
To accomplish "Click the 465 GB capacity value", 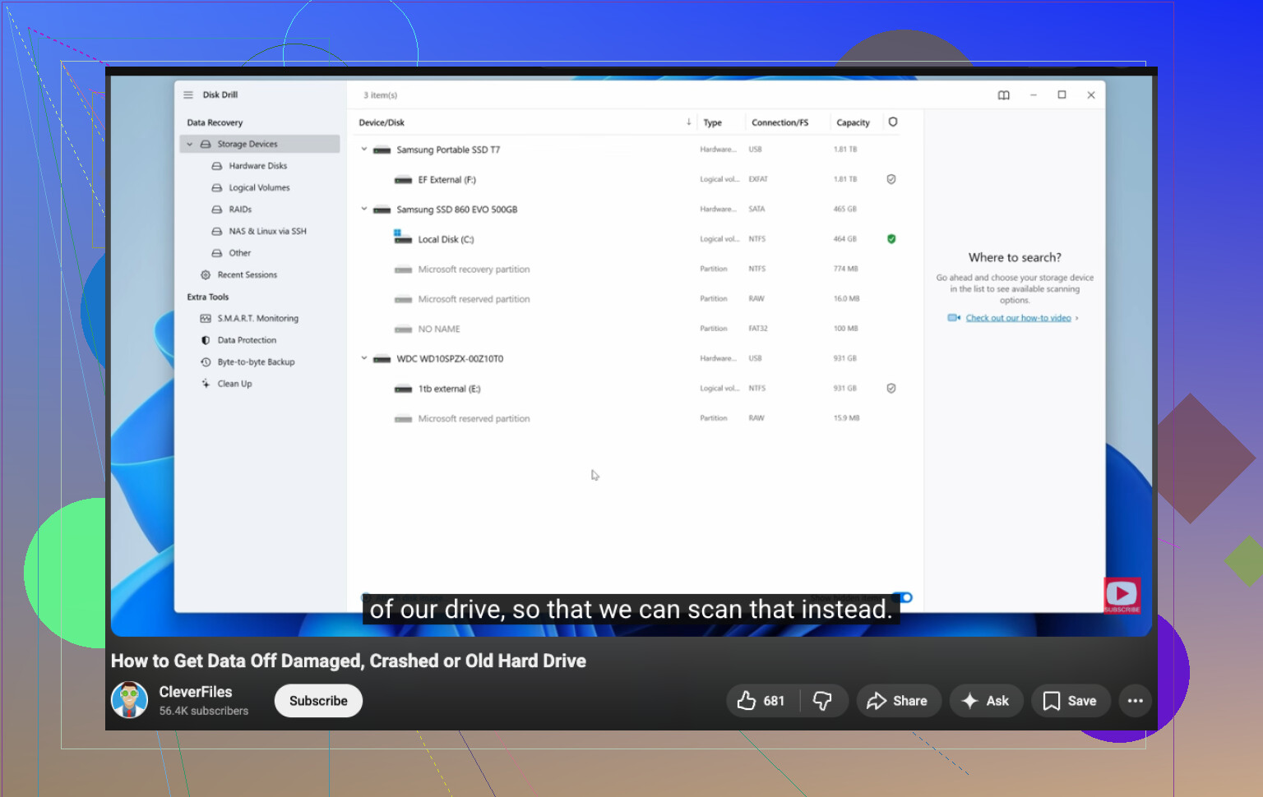I will [x=844, y=210].
